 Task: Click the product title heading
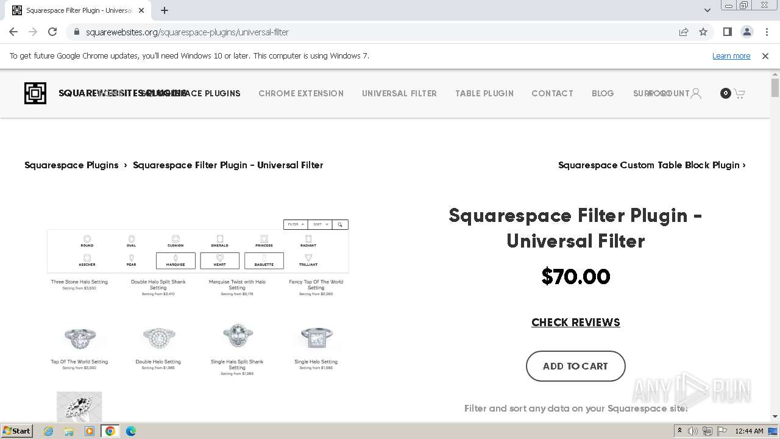[576, 228]
